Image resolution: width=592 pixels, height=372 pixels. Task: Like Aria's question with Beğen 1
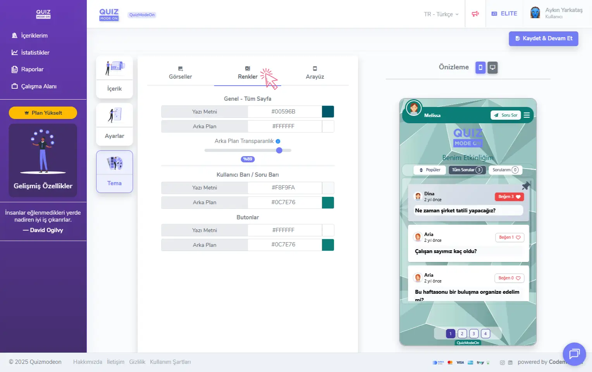point(509,238)
